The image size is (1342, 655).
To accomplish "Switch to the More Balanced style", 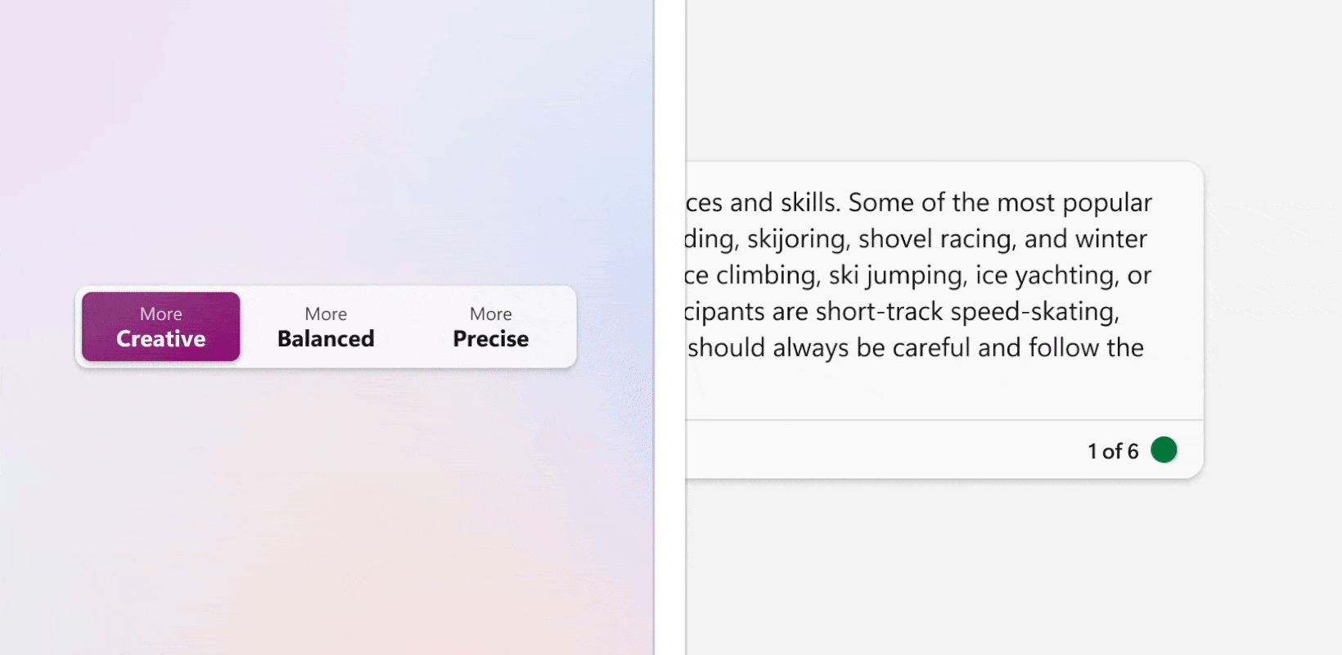I will click(326, 327).
